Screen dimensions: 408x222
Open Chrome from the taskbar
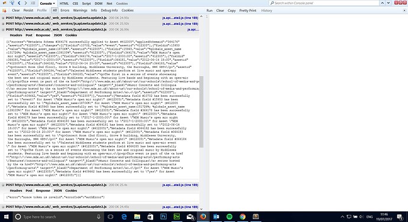[x=242, y=217]
